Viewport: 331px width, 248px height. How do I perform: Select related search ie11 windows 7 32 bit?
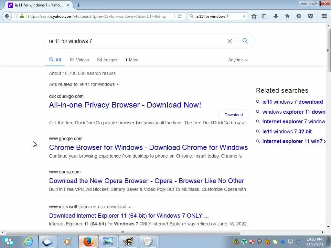[287, 131]
